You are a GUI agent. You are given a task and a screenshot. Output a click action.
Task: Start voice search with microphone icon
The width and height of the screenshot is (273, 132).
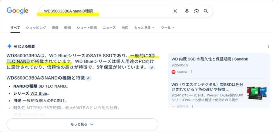pos(187,11)
